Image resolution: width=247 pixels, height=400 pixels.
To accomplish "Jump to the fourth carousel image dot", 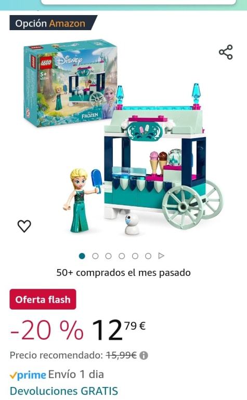I will pyautogui.click(x=122, y=256).
